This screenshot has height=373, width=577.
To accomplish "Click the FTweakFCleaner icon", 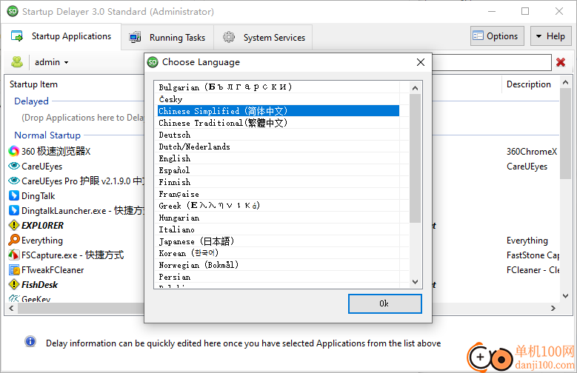I will click(x=13, y=269).
